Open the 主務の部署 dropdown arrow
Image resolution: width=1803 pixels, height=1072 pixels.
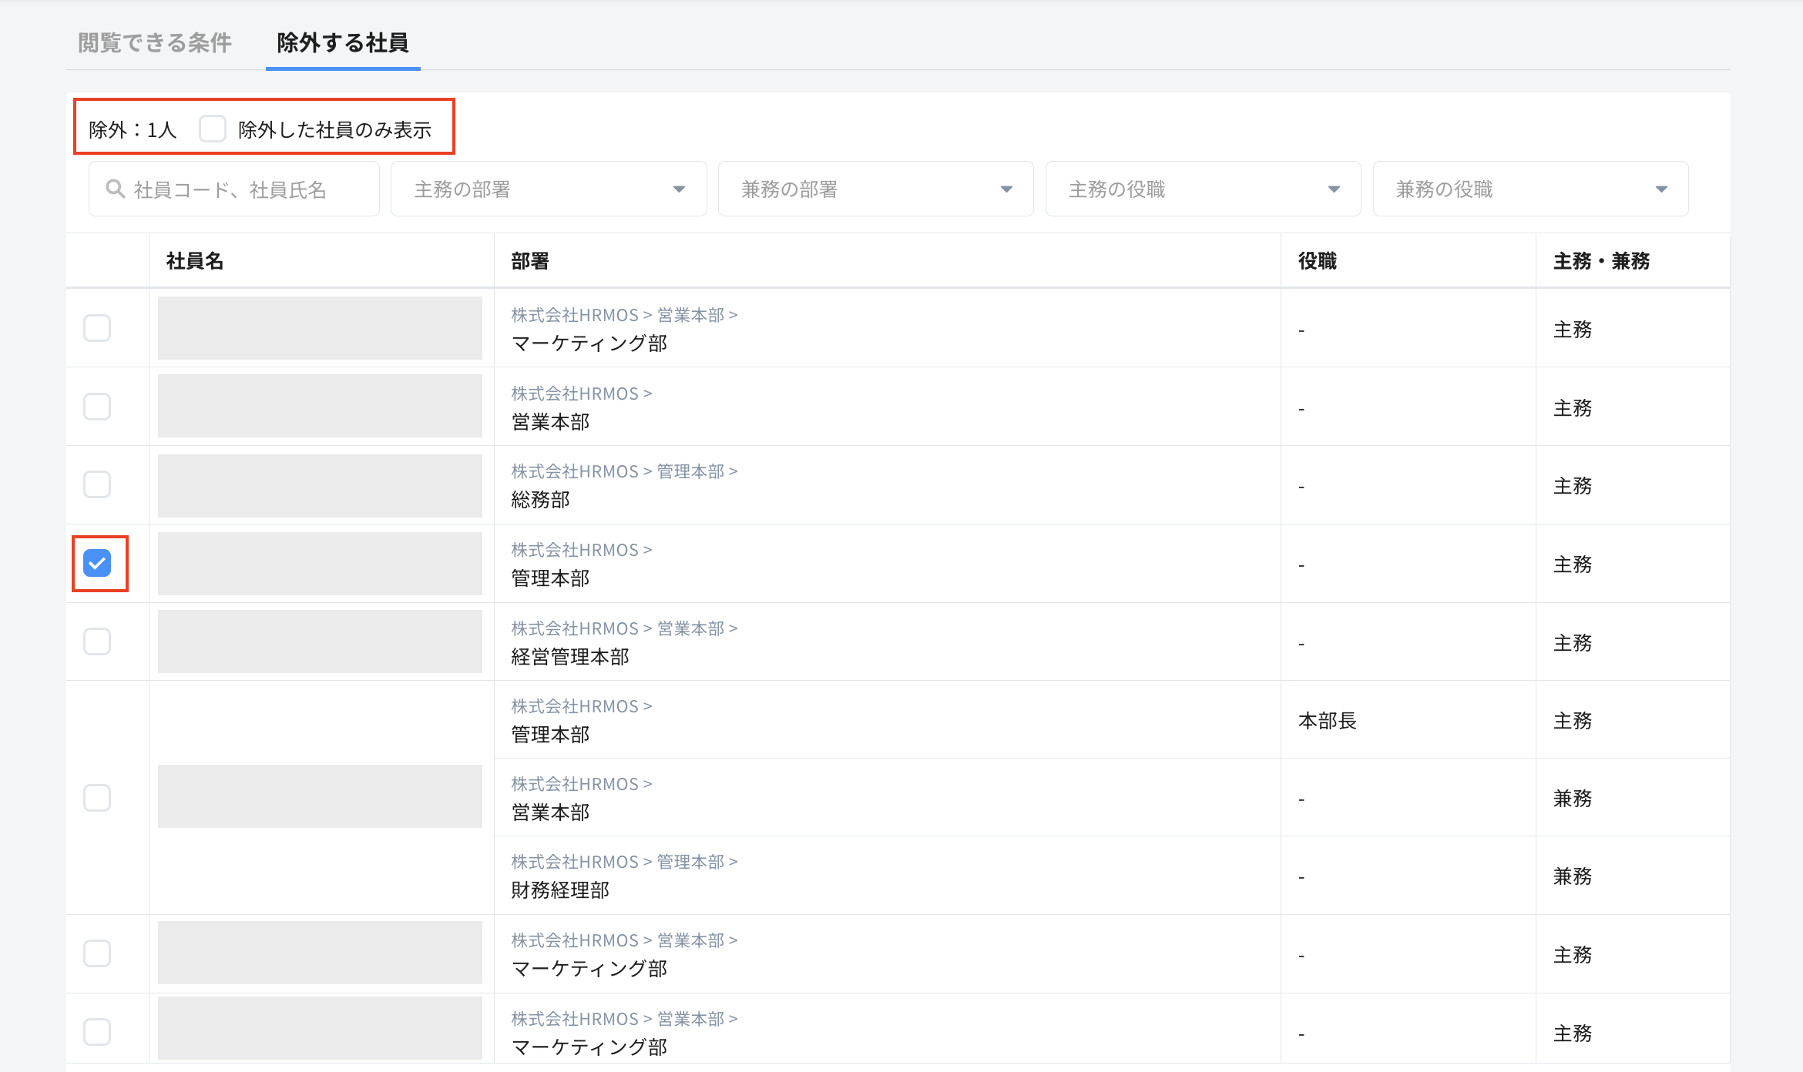[x=679, y=189]
